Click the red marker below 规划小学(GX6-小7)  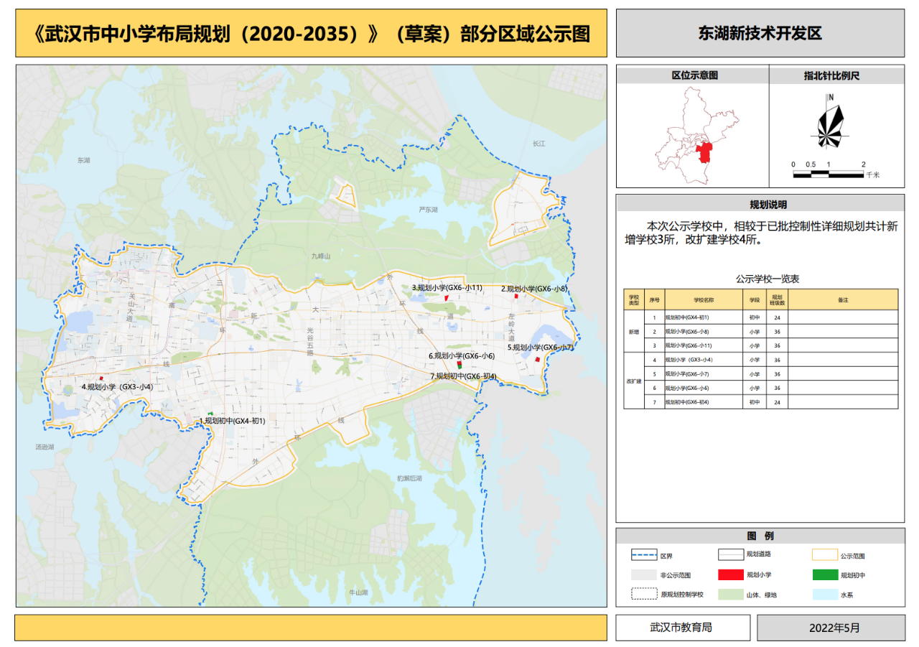pyautogui.click(x=537, y=358)
